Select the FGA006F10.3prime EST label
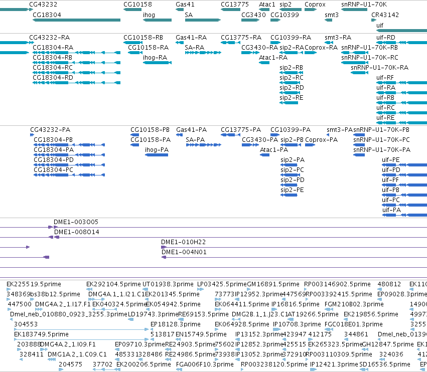Screen dimensions: 427x372 [x=205, y=364]
